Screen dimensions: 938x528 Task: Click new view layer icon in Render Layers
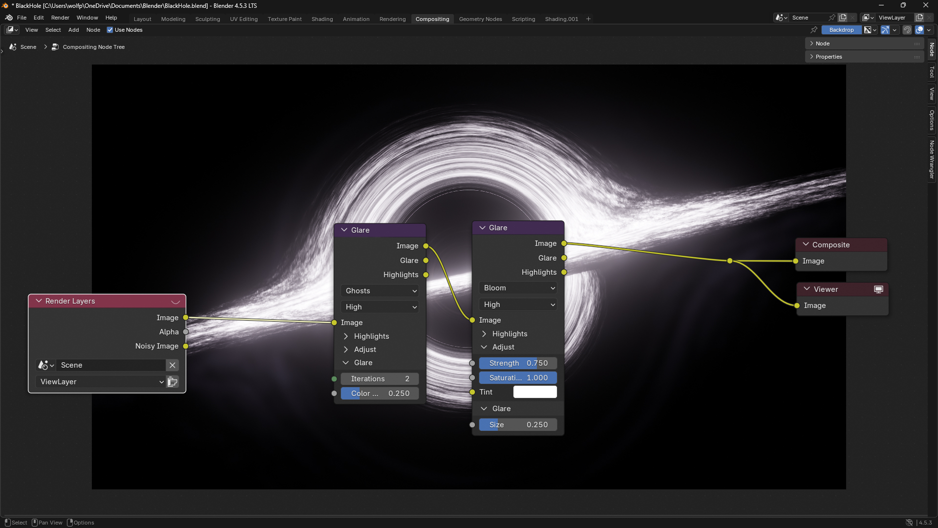172,382
